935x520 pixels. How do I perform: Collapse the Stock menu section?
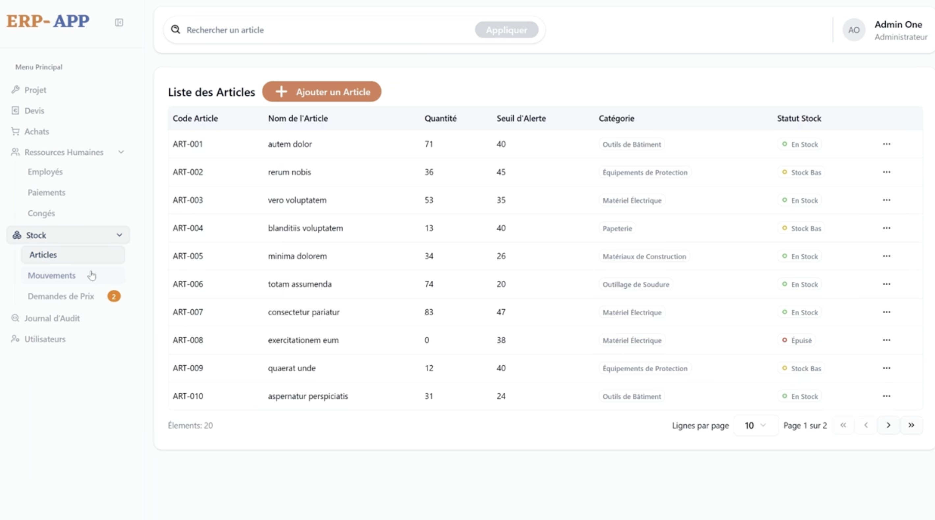pos(120,235)
